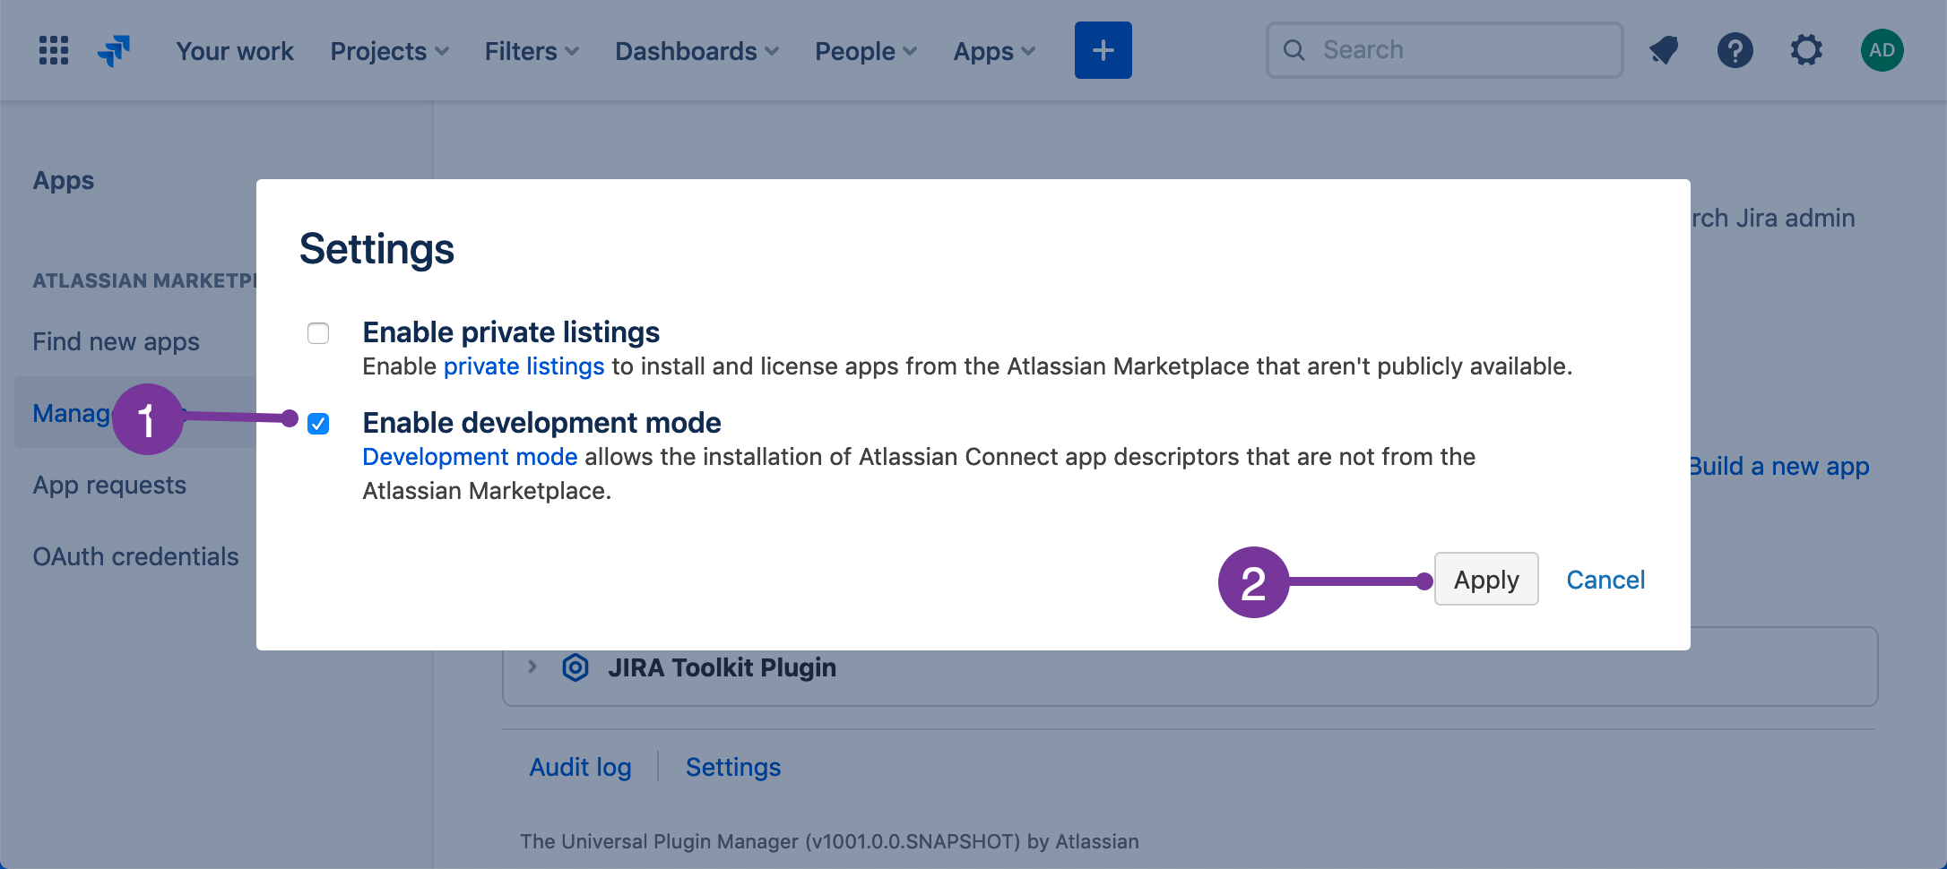
Task: Click the Build a new app link
Action: tap(1779, 466)
